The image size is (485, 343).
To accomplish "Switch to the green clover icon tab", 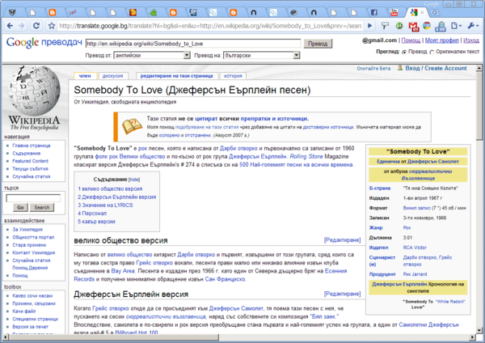I will tap(153, 12).
